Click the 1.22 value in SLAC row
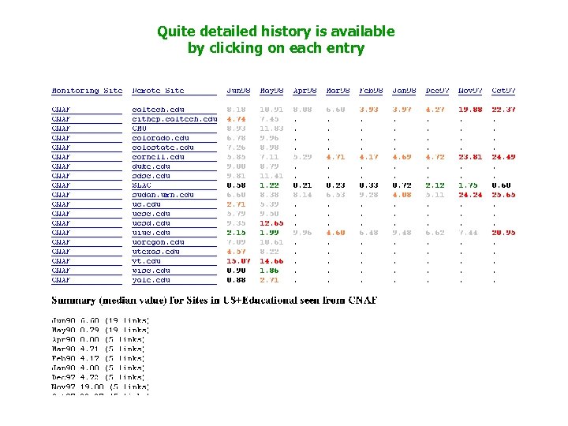 pos(269,185)
